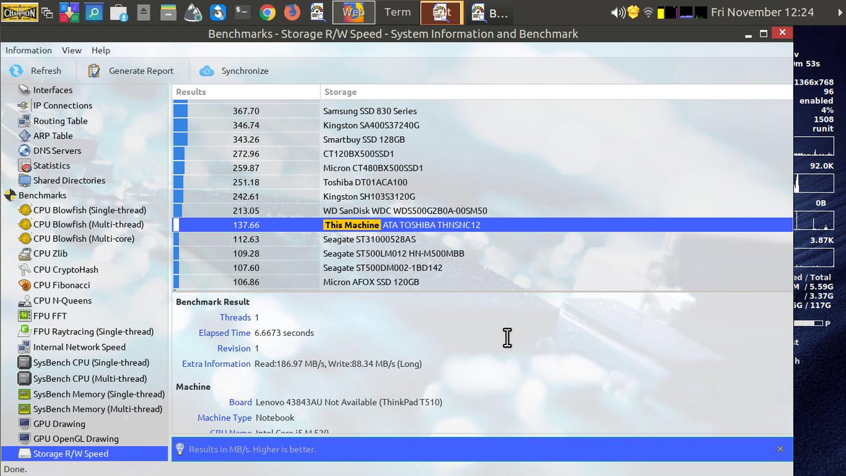Select the CT120BX500SSD1 row
846x476 pixels.
tap(482, 153)
